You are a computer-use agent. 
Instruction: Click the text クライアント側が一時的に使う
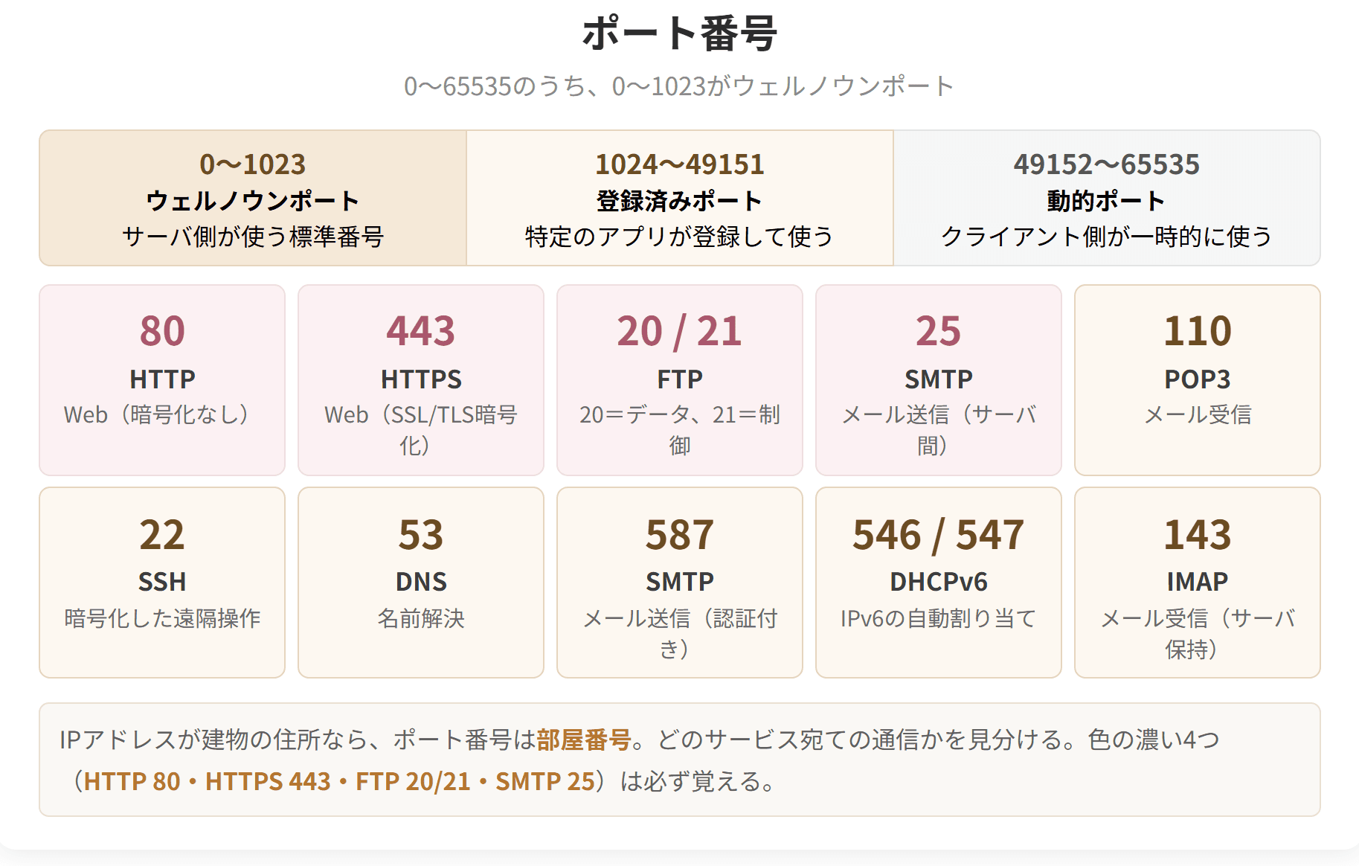pos(1107,237)
